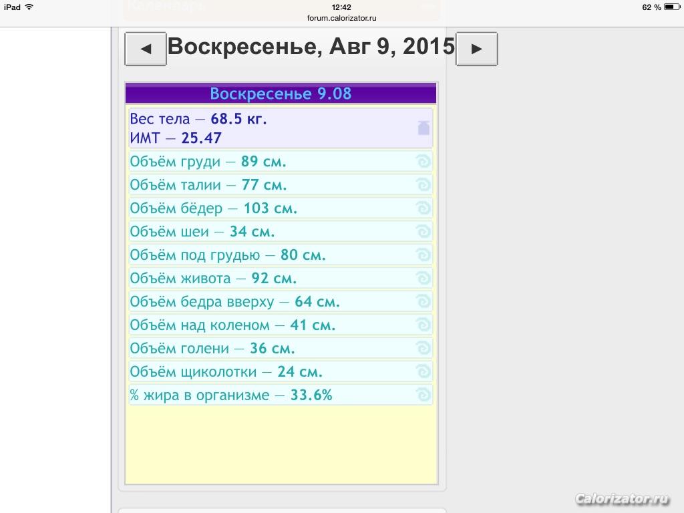Viewport: 684px width, 513px height.
Task: Tap the battery indicator in status bar
Action: [671, 7]
